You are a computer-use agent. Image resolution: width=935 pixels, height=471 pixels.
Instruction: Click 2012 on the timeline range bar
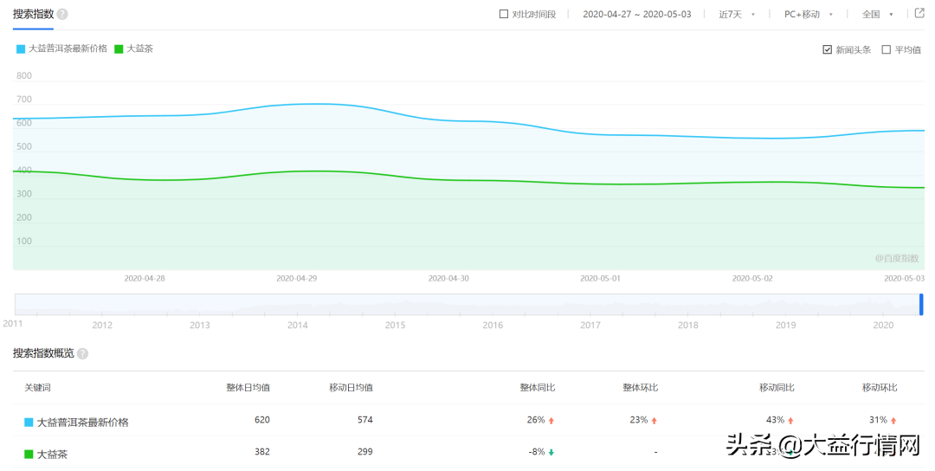pos(102,325)
